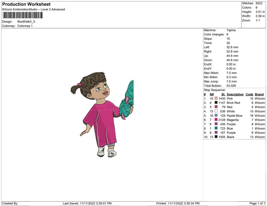The height and width of the screenshot is (206, 267).
Task: Click the Pink color swatch in row 1
Action: click(x=216, y=98)
